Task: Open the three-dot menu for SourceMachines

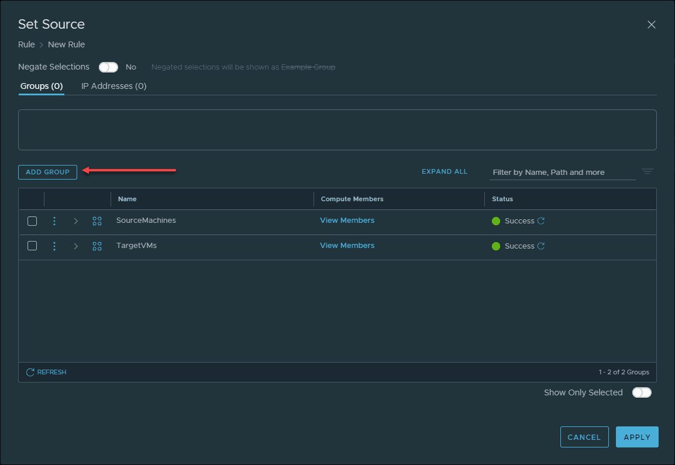Action: (54, 221)
